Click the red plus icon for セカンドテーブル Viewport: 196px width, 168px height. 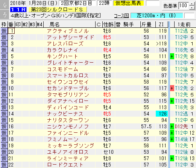(172, 88)
